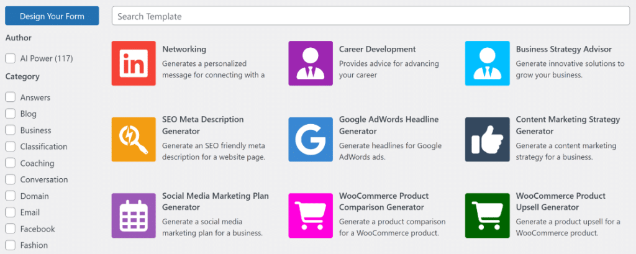This screenshot has height=254, width=636.
Task: Open the pink WooCommerce Comparison cart icon
Action: 311,215
